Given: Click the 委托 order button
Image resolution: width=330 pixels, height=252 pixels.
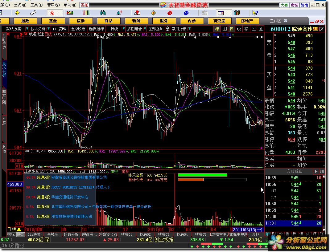Looking at the screenshot, I should pyautogui.click(x=85, y=5).
